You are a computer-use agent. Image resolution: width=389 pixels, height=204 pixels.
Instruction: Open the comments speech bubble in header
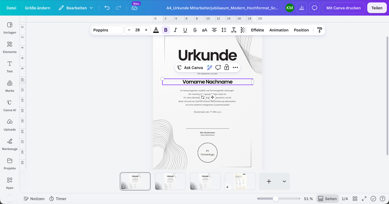[x=314, y=8]
